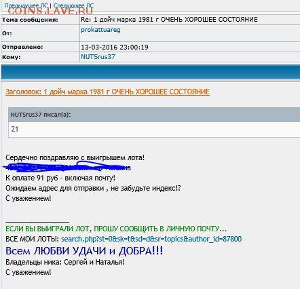The height and width of the screenshot is (289, 300).
Task: Click the line Владельцы ника: Сергей и Наталья
Action: [x=65, y=263]
